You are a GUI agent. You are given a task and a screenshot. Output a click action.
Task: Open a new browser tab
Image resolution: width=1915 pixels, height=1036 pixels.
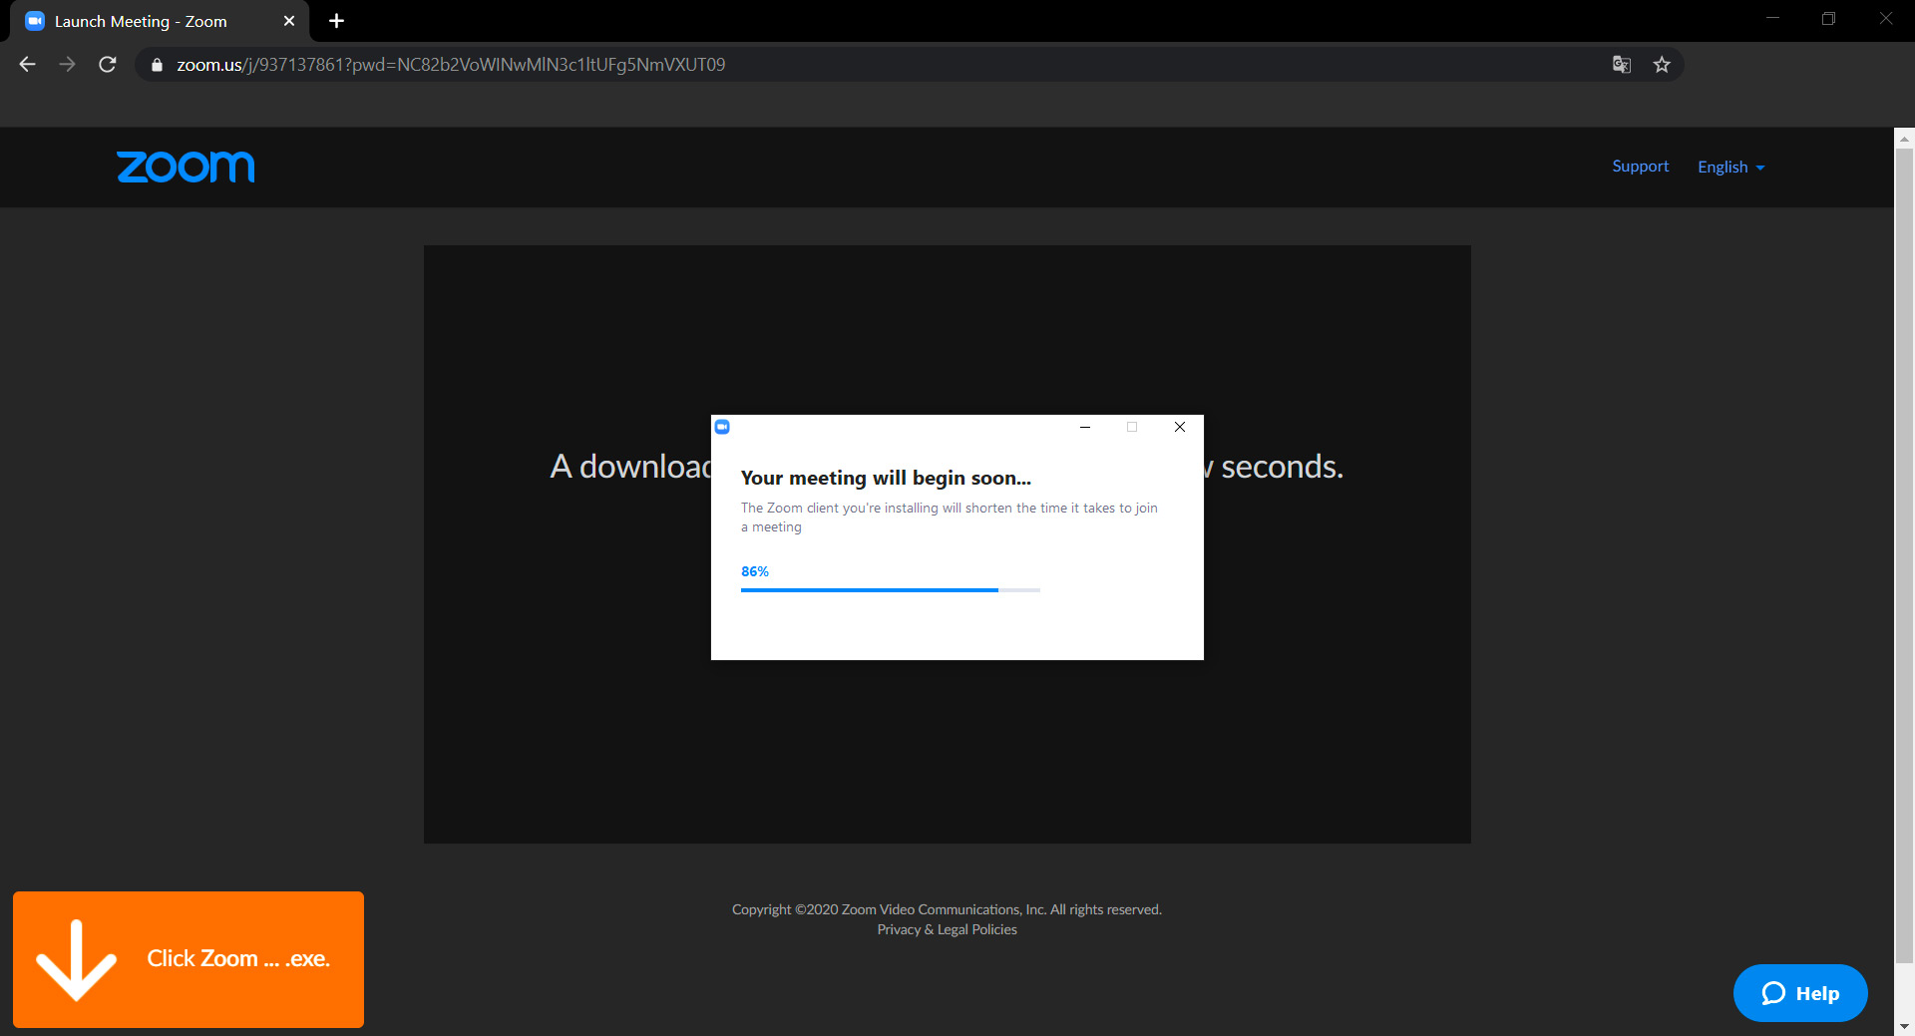337,21
